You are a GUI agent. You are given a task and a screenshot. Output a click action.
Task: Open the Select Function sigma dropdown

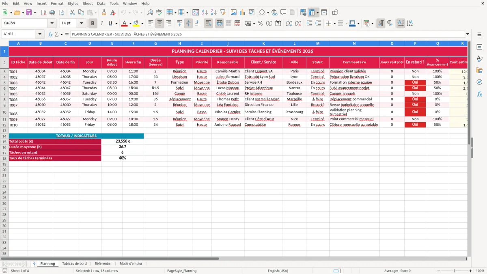(61, 34)
